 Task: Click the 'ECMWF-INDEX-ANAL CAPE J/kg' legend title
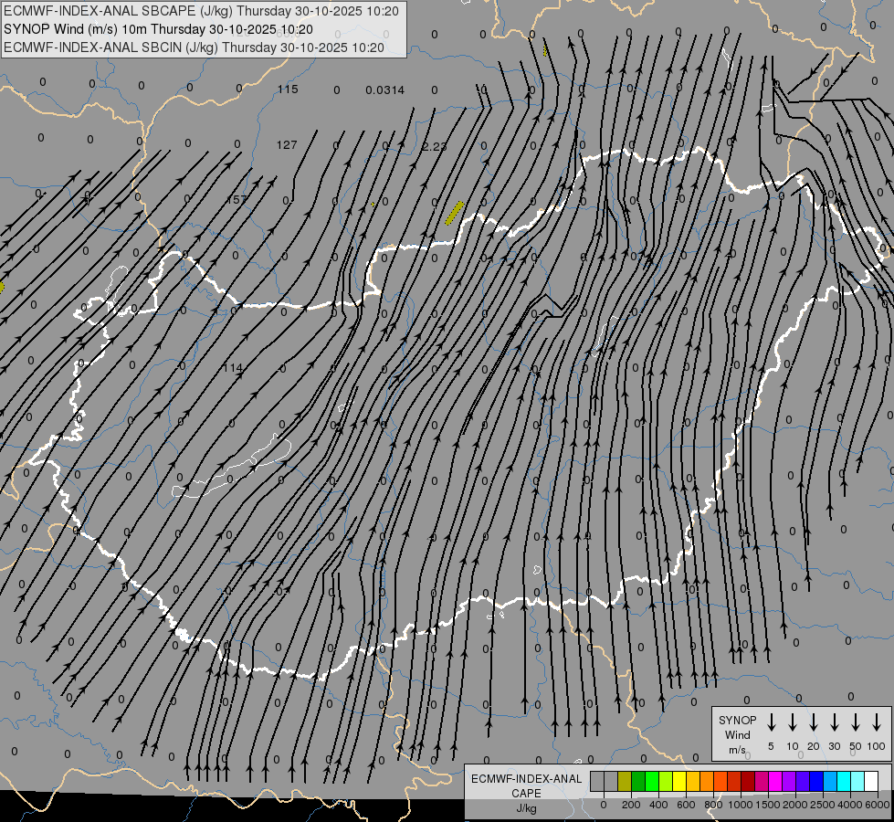click(x=526, y=794)
